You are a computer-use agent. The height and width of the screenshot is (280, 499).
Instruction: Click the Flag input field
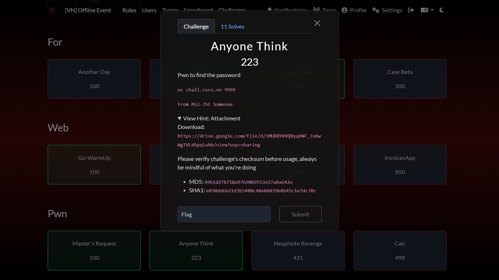pyautogui.click(x=224, y=214)
